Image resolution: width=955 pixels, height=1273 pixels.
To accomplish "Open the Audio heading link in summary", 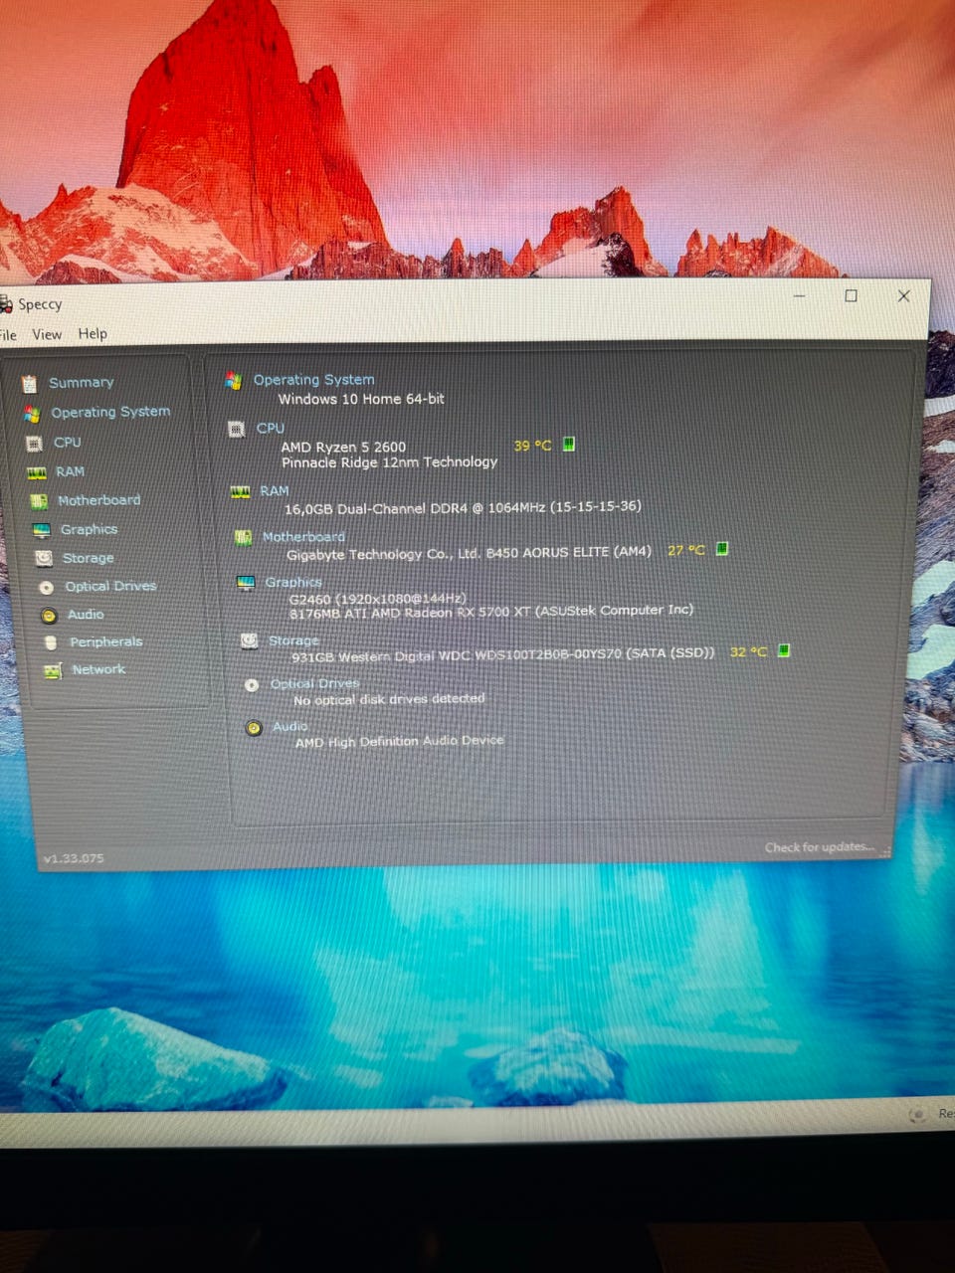I will (x=290, y=726).
